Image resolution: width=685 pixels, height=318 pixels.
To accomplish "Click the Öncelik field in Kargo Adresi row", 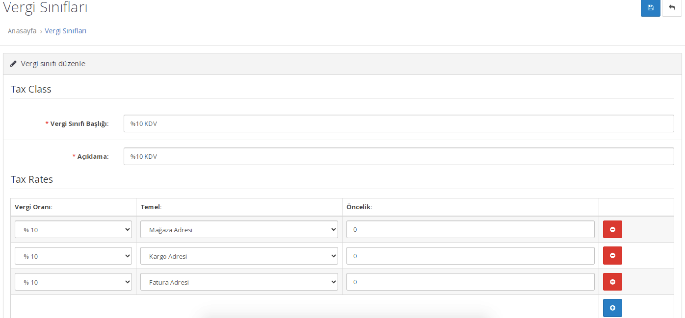I will coord(470,256).
